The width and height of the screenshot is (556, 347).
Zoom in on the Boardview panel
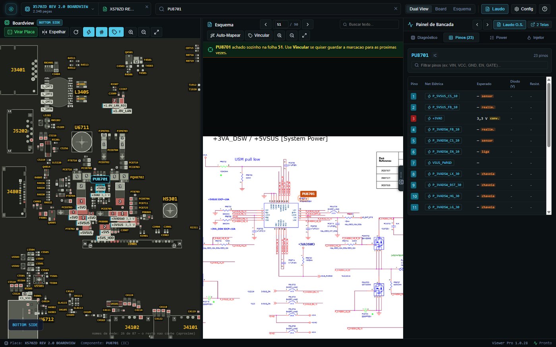131,32
